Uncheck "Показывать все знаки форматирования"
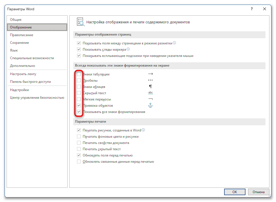276x202 pixels. coord(79,112)
